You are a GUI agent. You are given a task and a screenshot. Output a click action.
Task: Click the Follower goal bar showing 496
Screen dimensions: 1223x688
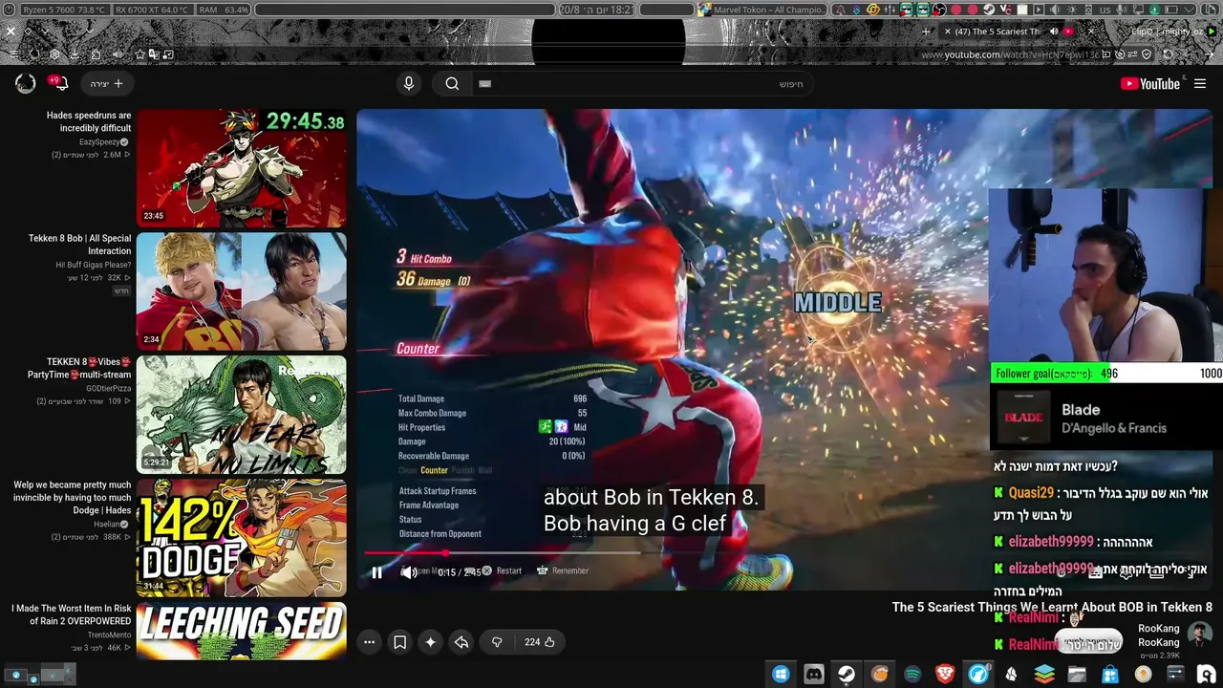pyautogui.click(x=1106, y=374)
